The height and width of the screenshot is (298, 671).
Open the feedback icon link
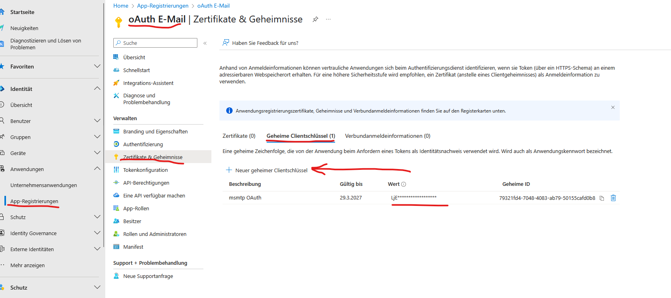(226, 43)
